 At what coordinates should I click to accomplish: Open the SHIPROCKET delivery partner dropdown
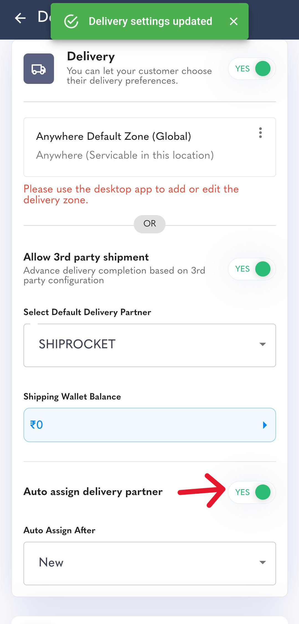click(150, 345)
